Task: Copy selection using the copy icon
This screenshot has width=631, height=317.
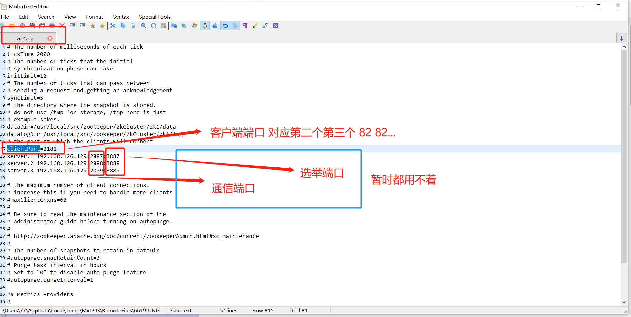Action: [123, 26]
